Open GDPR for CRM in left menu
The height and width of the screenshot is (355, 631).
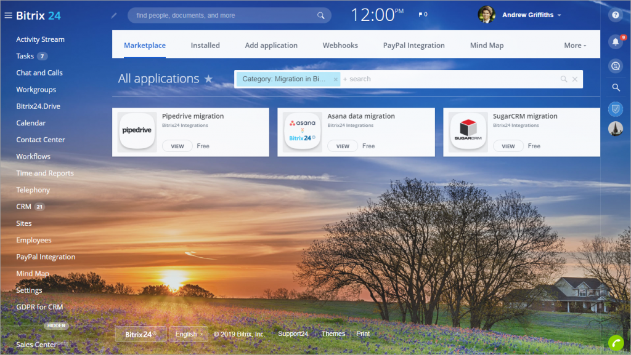39,307
